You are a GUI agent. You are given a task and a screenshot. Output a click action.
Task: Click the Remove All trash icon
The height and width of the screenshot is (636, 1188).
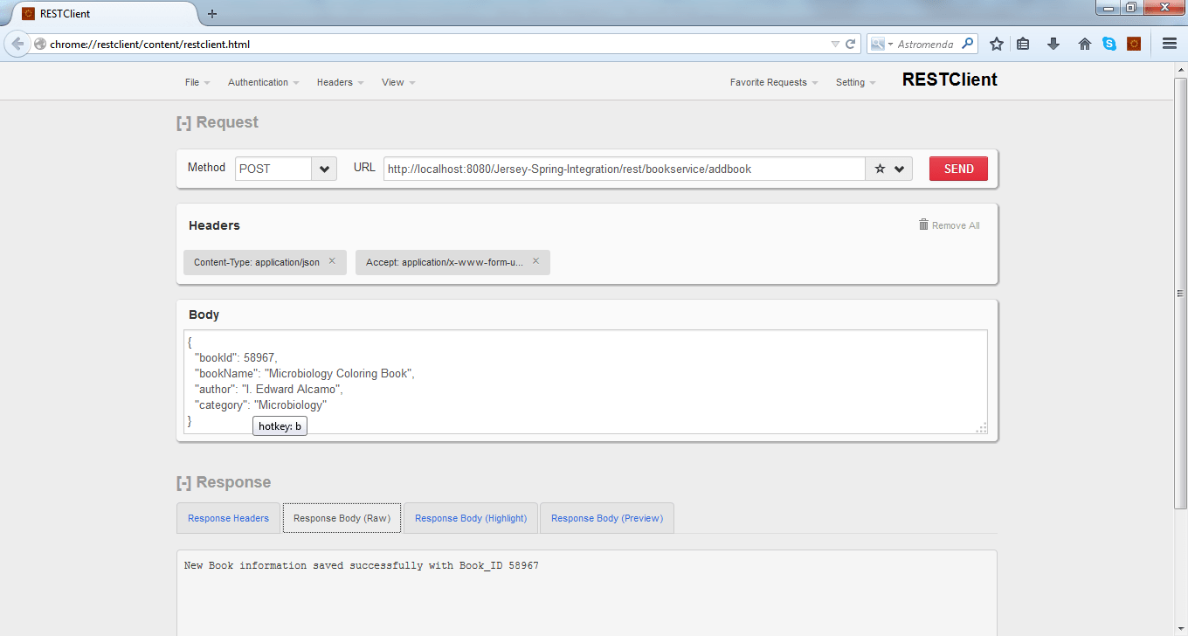point(923,225)
